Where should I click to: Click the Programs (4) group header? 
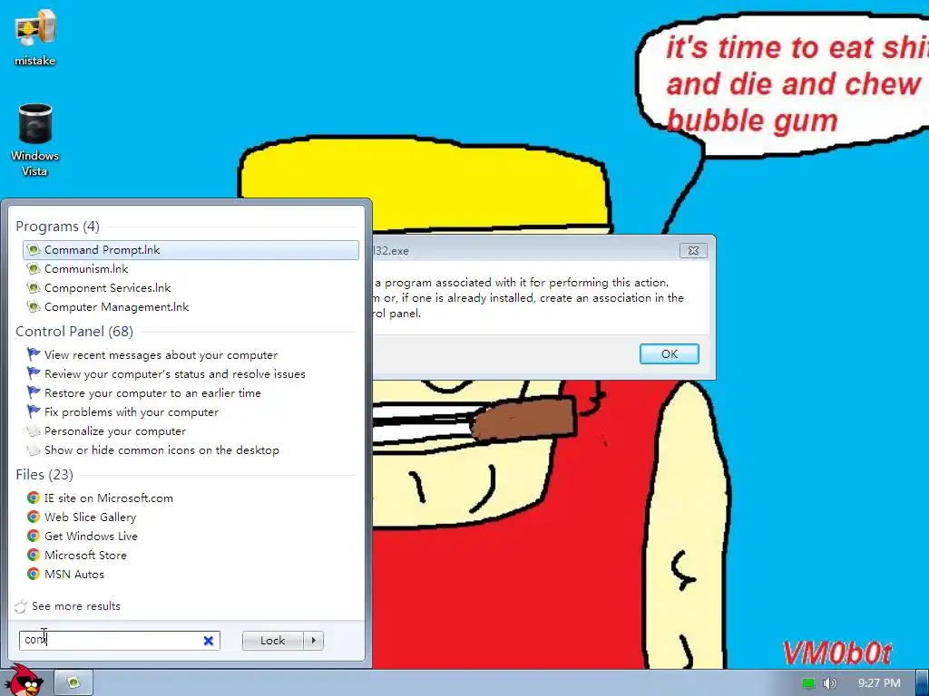(57, 226)
